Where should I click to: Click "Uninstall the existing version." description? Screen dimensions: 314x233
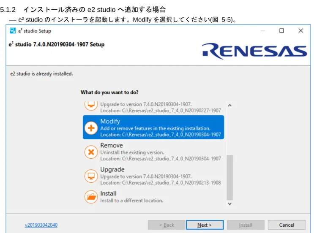coord(132,152)
